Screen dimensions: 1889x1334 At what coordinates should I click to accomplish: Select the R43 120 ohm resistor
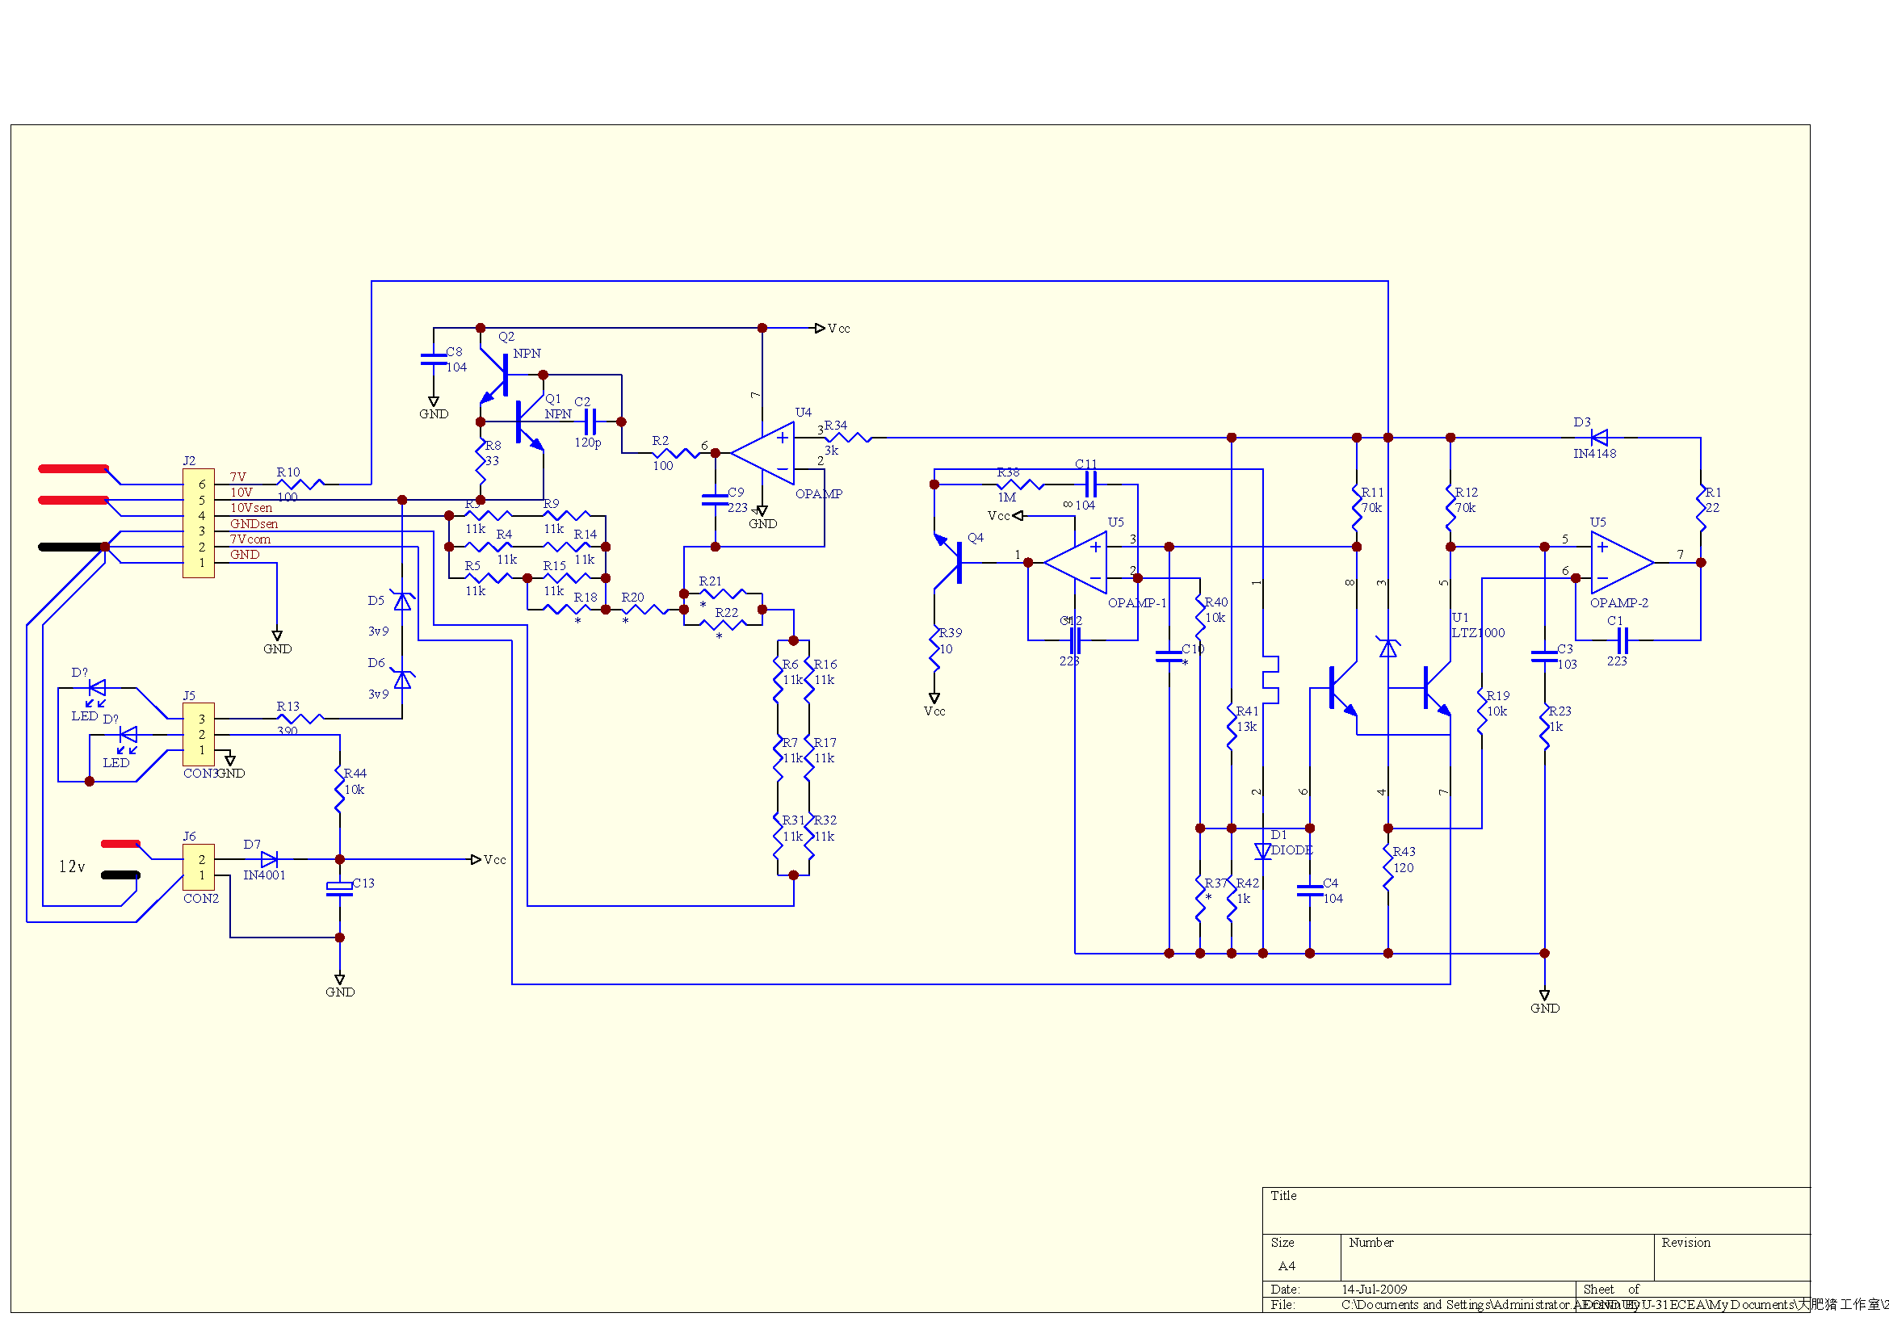pyautogui.click(x=1388, y=868)
